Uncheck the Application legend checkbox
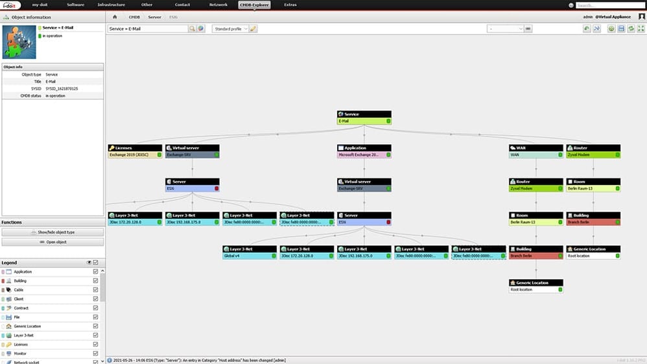 point(96,271)
